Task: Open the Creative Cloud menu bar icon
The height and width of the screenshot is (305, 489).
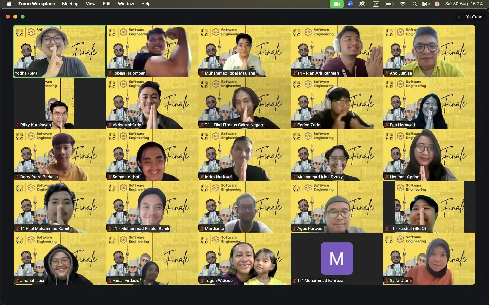Action: pyautogui.click(x=362, y=4)
